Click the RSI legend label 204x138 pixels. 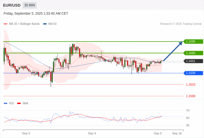(x=11, y=104)
